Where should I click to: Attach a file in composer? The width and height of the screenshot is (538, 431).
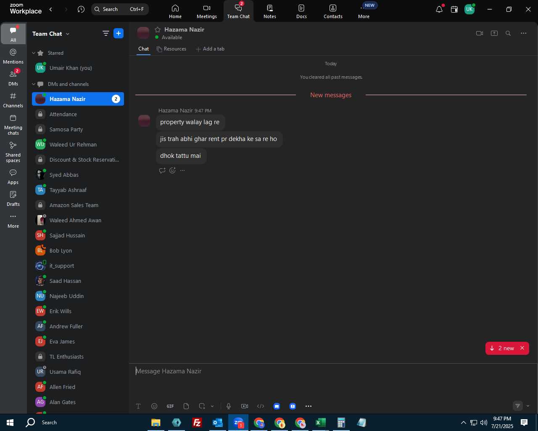tap(186, 406)
